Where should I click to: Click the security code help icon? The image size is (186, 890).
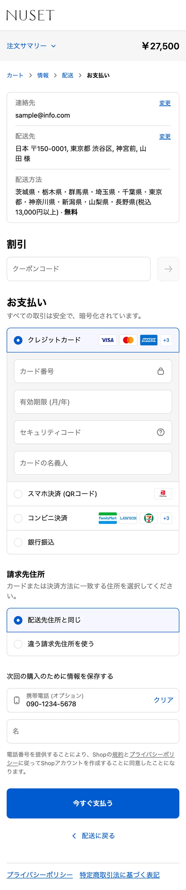point(161,432)
